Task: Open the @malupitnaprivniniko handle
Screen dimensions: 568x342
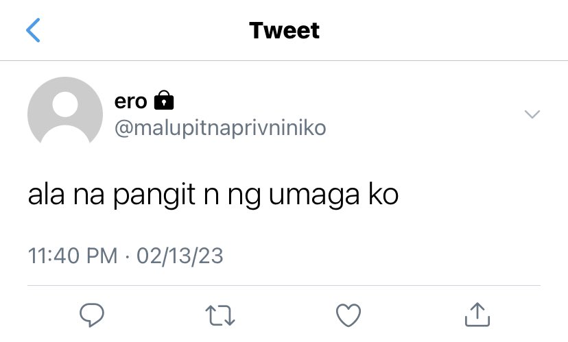Action: [x=220, y=128]
